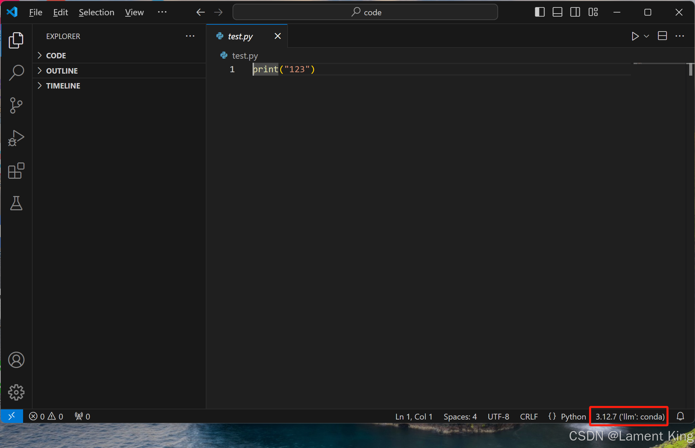Open the Search view in activity bar
Viewport: 695px width, 448px height.
click(16, 73)
